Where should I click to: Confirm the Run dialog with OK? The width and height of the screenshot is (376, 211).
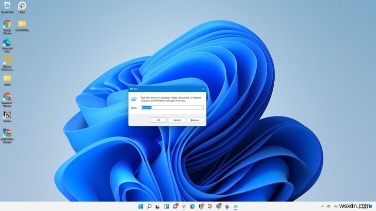158,120
